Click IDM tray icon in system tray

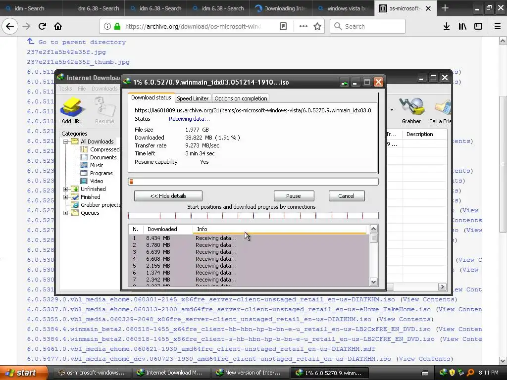tap(443, 373)
